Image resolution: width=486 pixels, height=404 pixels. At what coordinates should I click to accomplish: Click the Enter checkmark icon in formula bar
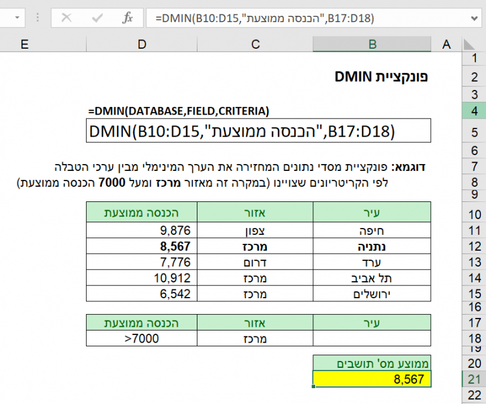(x=97, y=18)
